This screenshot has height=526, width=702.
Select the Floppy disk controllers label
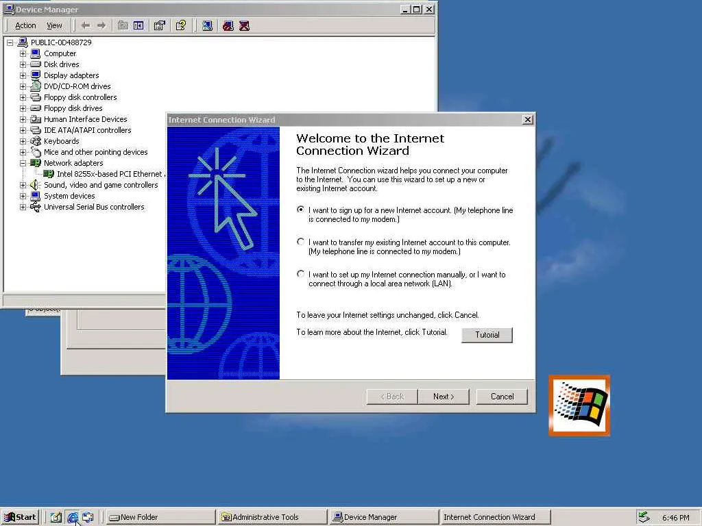pyautogui.click(x=80, y=97)
